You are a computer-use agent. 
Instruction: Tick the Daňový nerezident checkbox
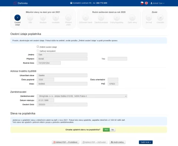[x=38, y=51]
